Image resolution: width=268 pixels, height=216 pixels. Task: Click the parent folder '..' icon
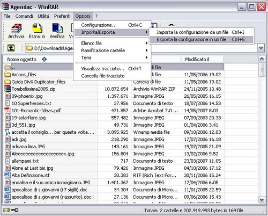(x=8, y=67)
